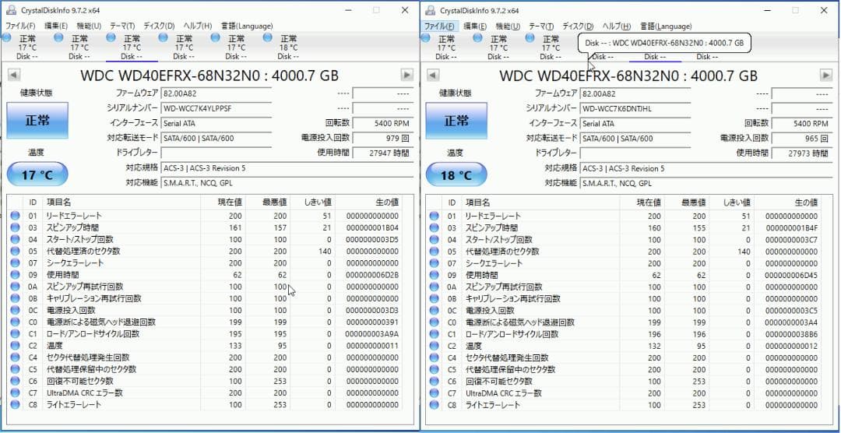
Task: Click status circle for row 0A in right window
Action: (434, 287)
